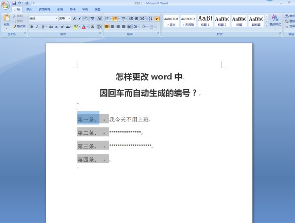This screenshot has width=295, height=223.
Task: Expand the numbering list dropdown arrow
Action: (119, 19)
